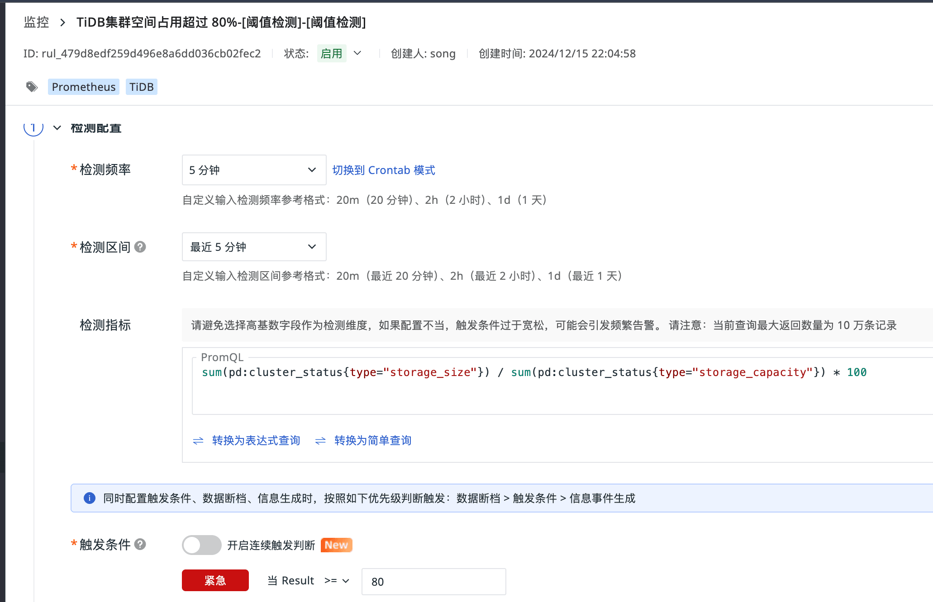This screenshot has width=933, height=602.
Task: Click the tag icon beside Prometheus
Action: tap(32, 87)
